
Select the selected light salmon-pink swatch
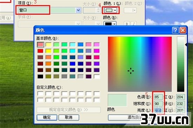tap(40, 44)
